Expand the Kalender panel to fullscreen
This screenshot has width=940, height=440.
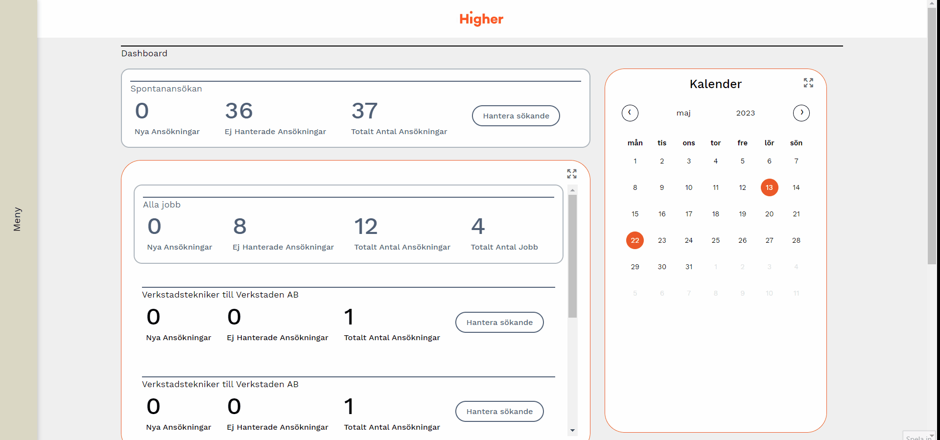click(x=808, y=83)
